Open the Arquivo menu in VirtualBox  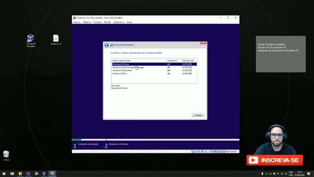point(77,22)
